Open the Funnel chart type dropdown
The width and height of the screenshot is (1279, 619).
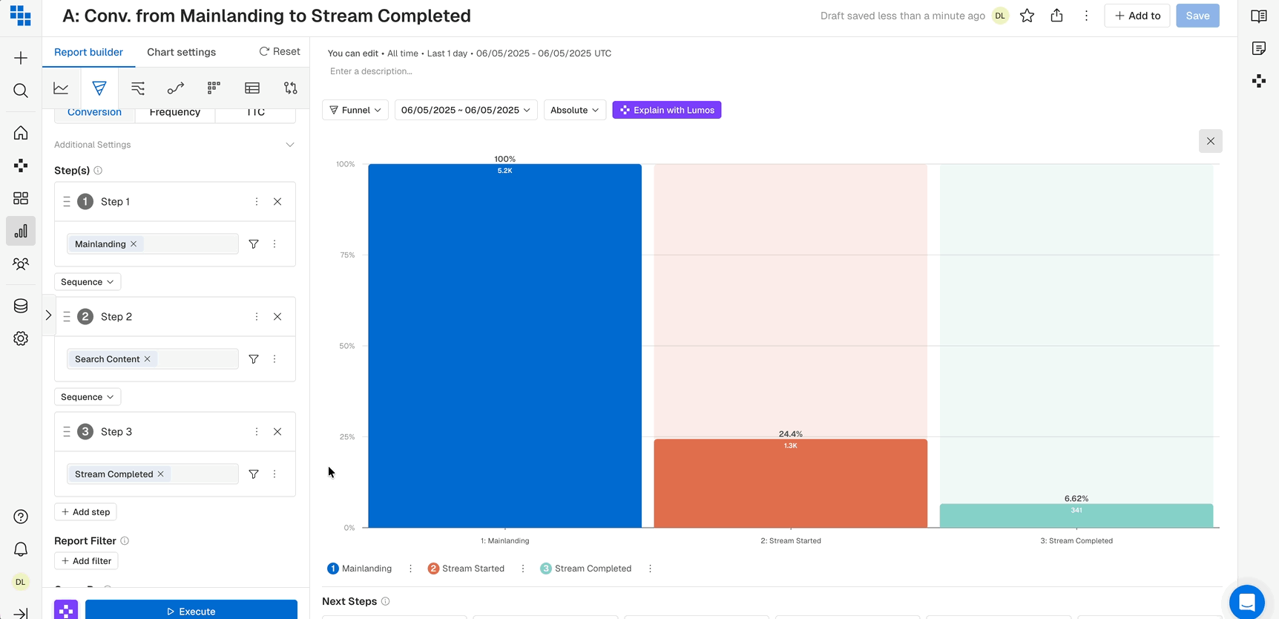click(355, 110)
